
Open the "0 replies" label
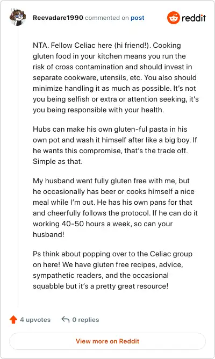click(x=85, y=320)
